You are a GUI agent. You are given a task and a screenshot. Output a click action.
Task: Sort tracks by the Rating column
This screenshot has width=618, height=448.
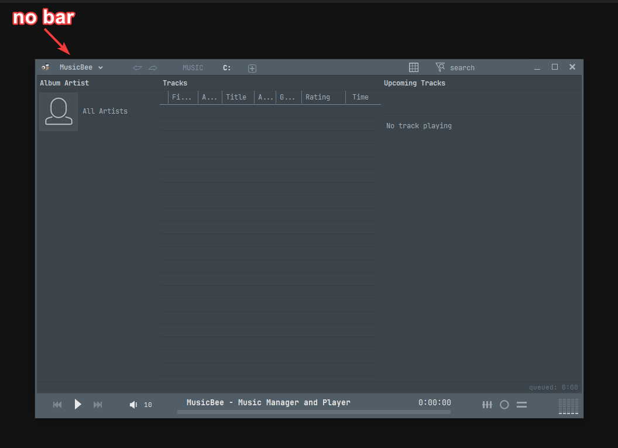pyautogui.click(x=318, y=97)
